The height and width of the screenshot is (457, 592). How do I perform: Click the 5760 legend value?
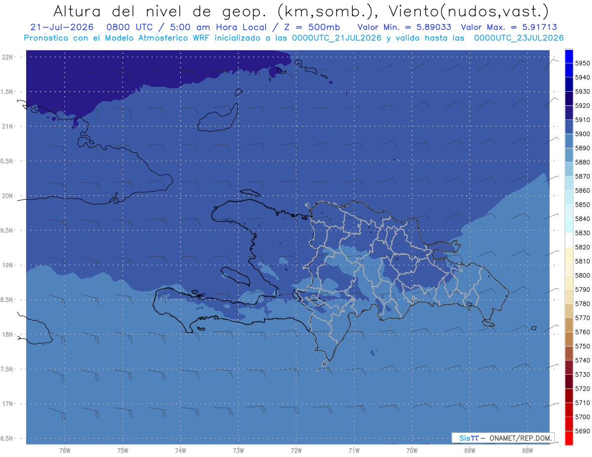[x=582, y=332]
